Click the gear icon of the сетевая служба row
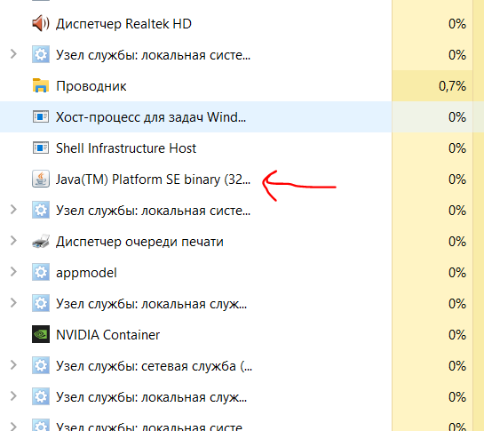The width and height of the screenshot is (484, 431). click(x=41, y=365)
